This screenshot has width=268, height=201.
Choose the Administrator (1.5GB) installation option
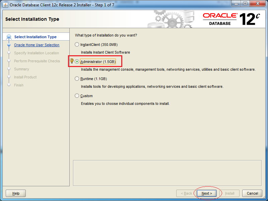tap(77, 62)
